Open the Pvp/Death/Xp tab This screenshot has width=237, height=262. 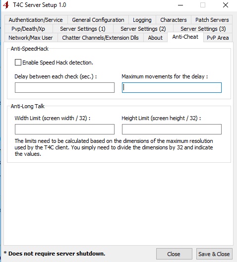point(28,29)
